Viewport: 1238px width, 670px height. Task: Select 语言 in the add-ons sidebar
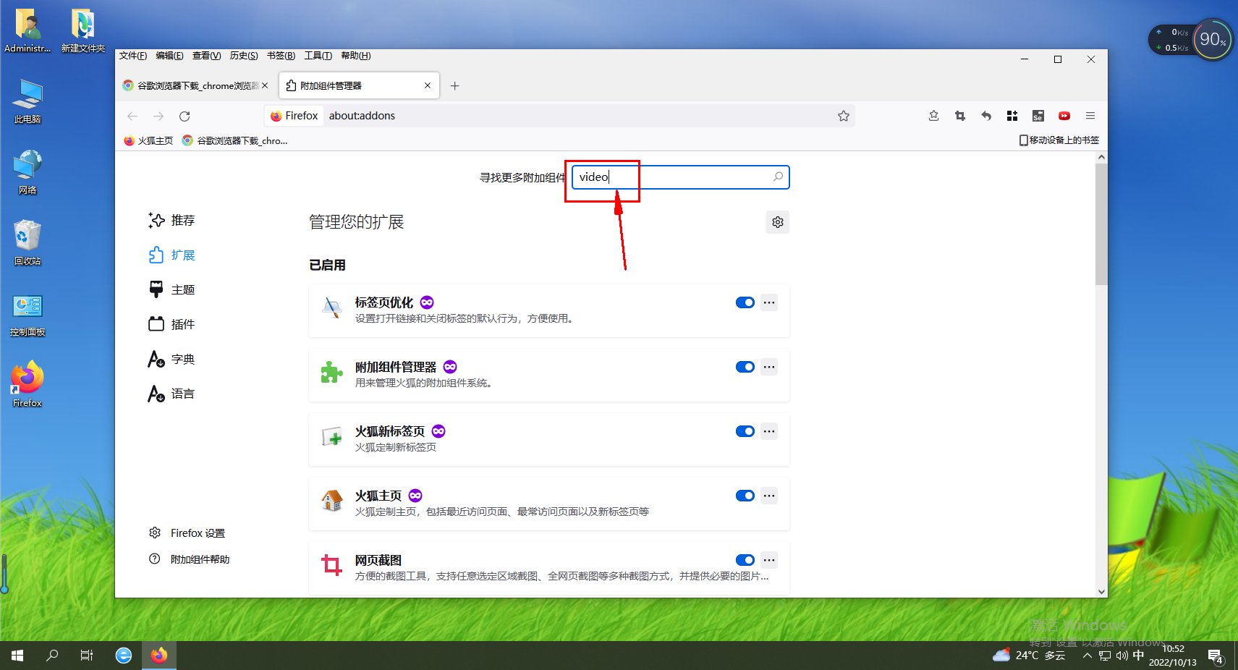171,394
